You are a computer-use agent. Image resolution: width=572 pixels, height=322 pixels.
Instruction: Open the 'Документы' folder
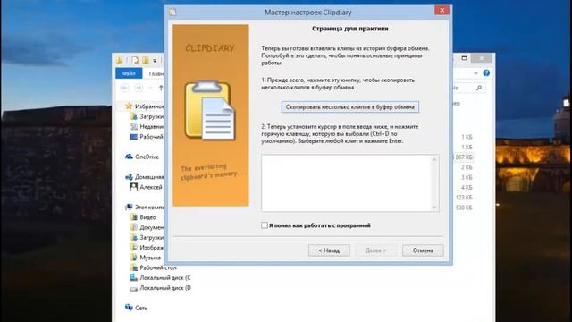click(152, 227)
